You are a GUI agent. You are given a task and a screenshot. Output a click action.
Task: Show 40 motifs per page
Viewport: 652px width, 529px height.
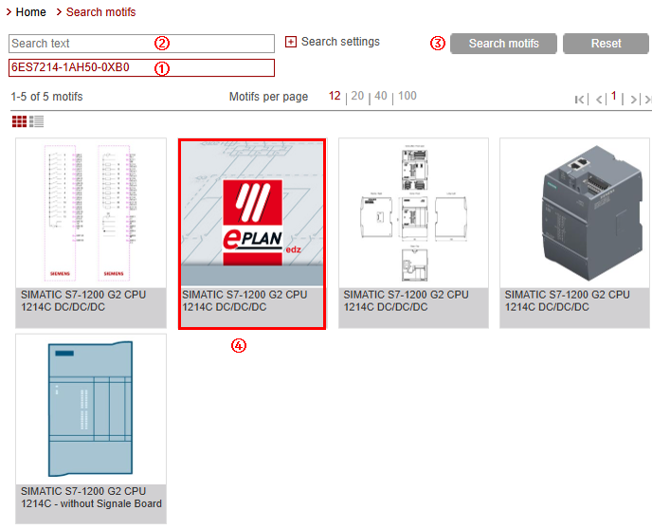[380, 96]
